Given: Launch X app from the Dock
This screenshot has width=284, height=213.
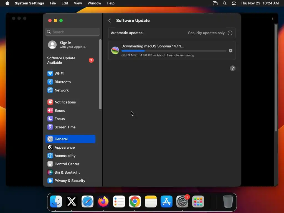Looking at the screenshot, I should click(x=72, y=201).
